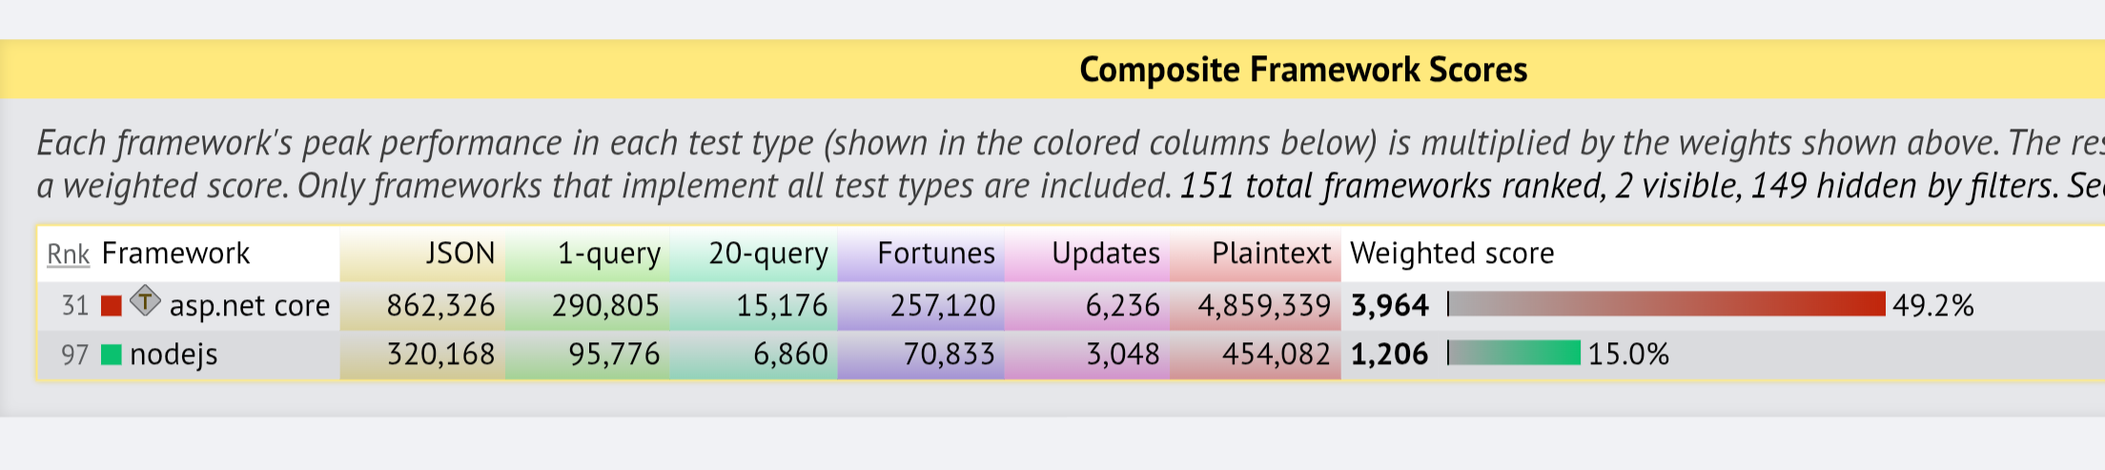This screenshot has height=470, width=2105.
Task: Click the nodejs framework name
Action: click(174, 355)
